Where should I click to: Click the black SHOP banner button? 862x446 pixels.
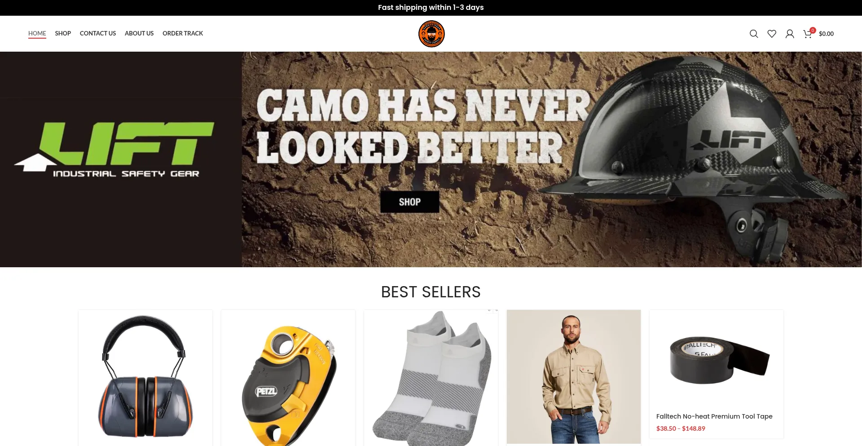click(x=410, y=202)
